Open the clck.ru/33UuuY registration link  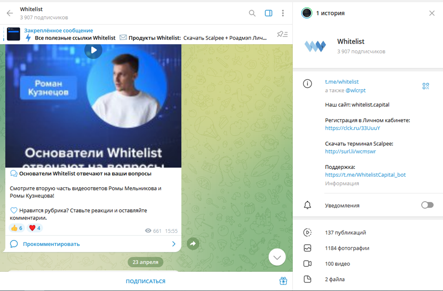(x=352, y=128)
